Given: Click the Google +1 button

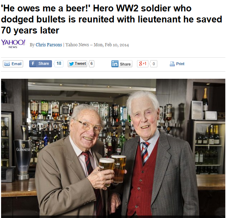Looking at the screenshot, I should point(143,64).
